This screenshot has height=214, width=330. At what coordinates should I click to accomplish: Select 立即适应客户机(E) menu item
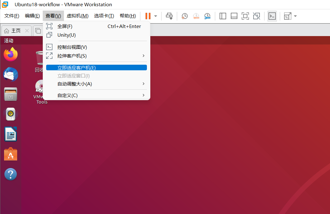tap(96, 67)
